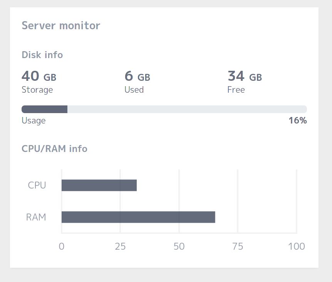Select the 34 GB free value
The image size is (332, 282).
coord(245,76)
